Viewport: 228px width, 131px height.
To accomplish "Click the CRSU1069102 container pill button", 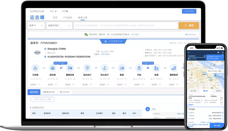I will pyautogui.click(x=42, y=99).
